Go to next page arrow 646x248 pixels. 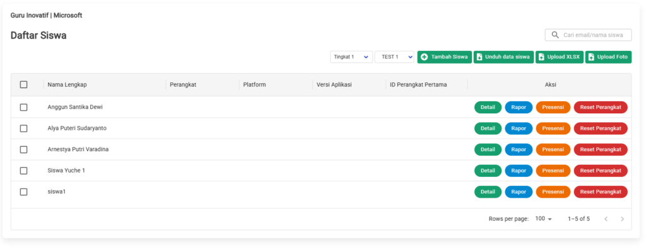point(622,219)
